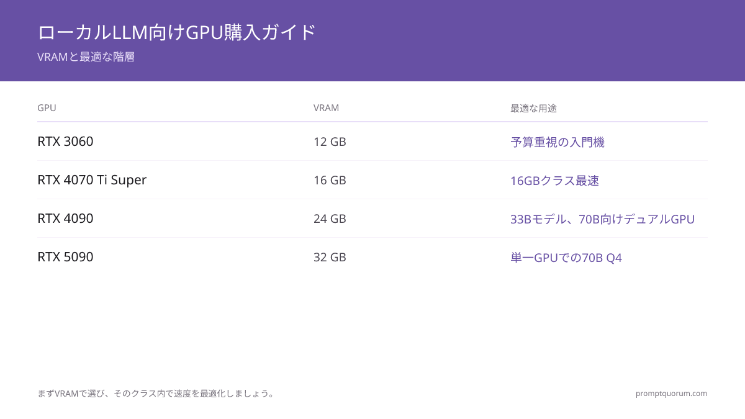Click the GPU column header
This screenshot has width=745, height=419.
(x=47, y=108)
